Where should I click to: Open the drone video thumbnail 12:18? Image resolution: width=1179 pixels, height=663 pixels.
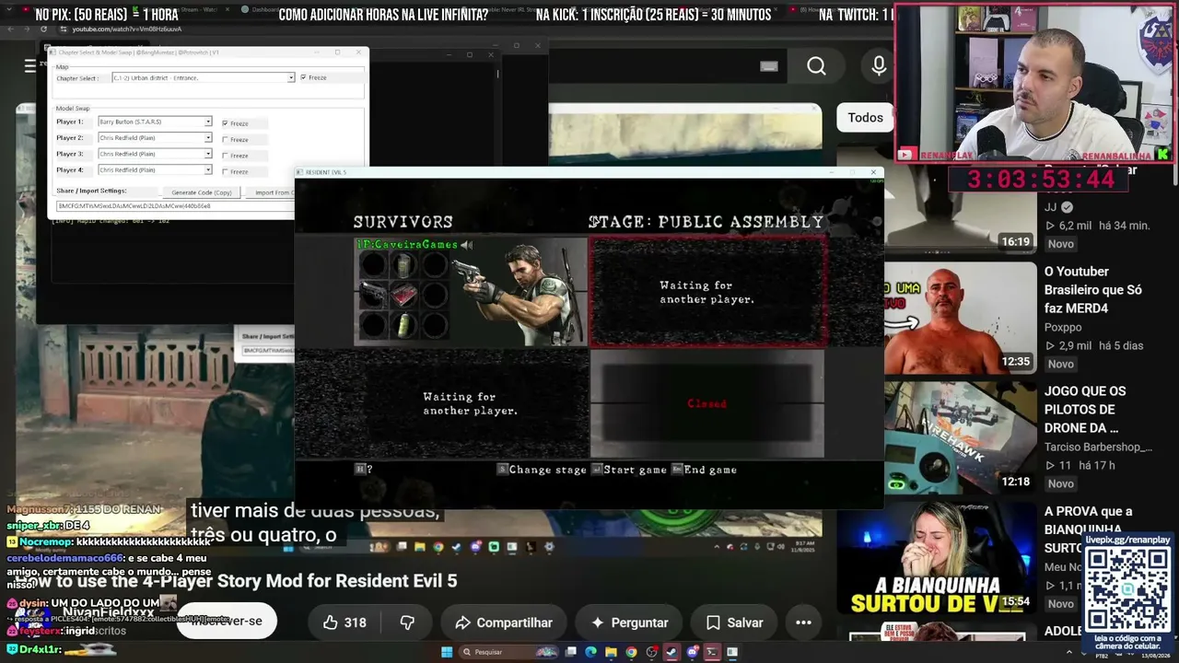pos(961,437)
